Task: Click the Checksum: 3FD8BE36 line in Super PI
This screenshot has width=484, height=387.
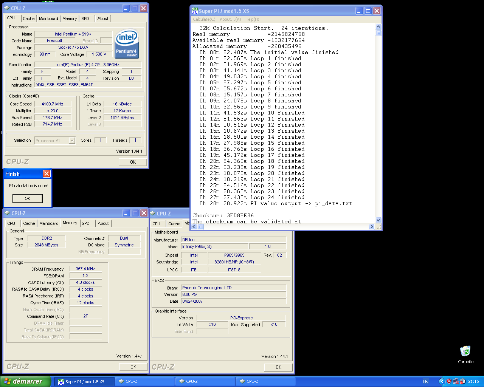Action: 223,215
